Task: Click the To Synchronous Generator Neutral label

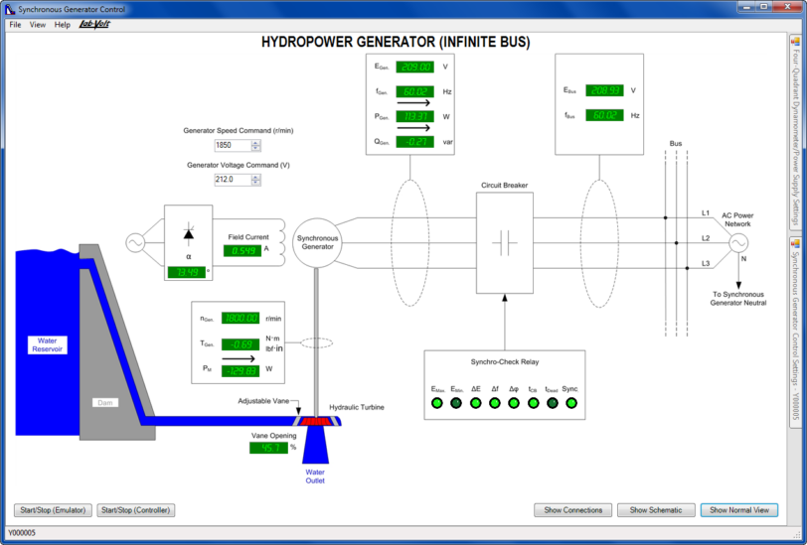Action: click(738, 299)
